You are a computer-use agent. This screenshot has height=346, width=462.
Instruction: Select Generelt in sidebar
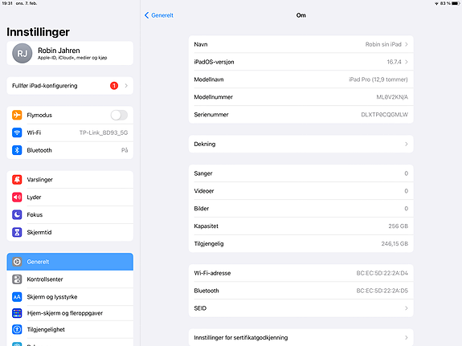click(x=70, y=262)
